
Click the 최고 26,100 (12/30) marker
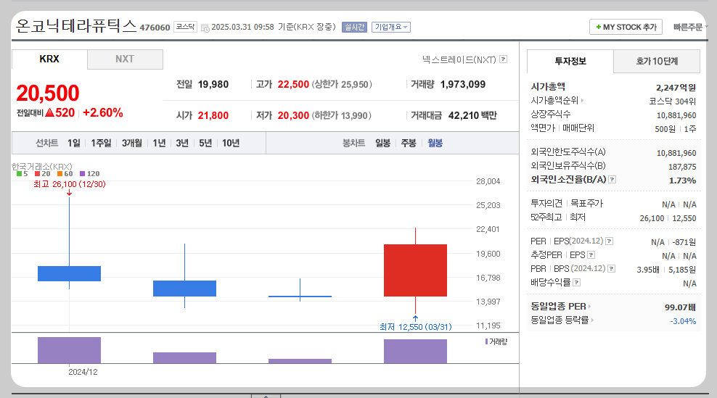pos(70,184)
